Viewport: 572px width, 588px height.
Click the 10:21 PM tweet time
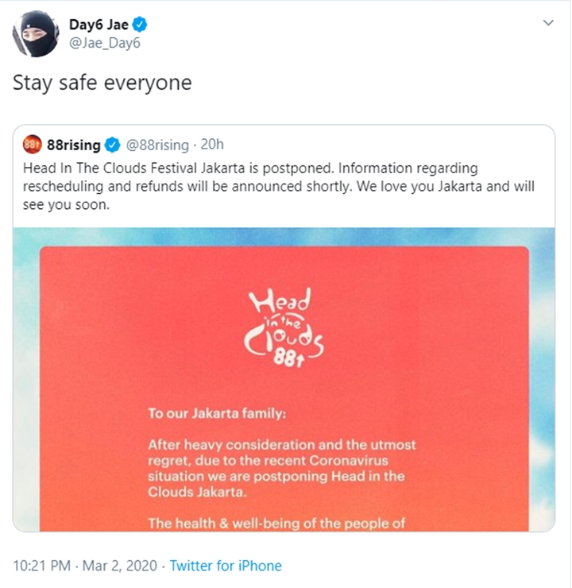(x=43, y=566)
